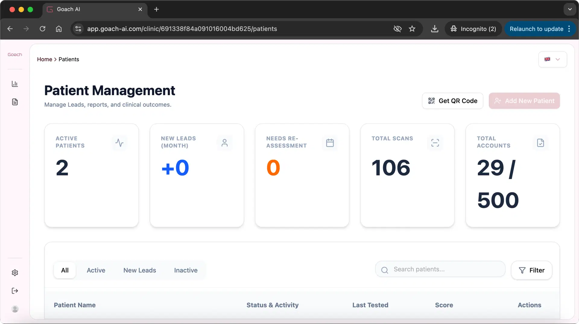Click the Total Scans scan icon
Image resolution: width=579 pixels, height=324 pixels.
click(x=435, y=143)
